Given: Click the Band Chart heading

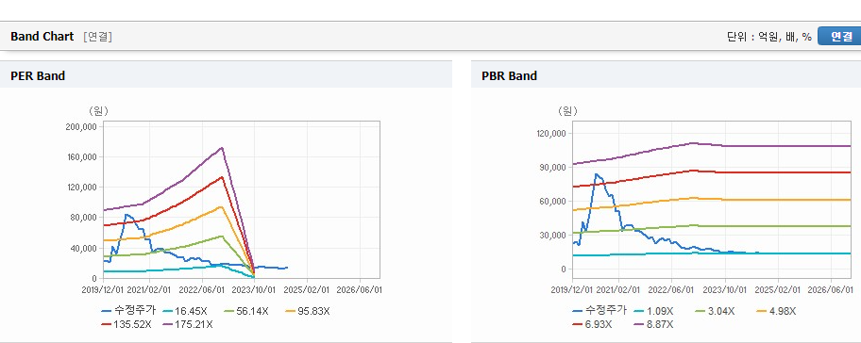Looking at the screenshot, I should [x=42, y=37].
